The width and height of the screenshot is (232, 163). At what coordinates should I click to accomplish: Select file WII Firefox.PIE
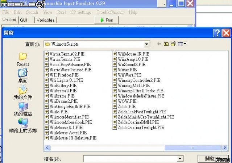[64, 75]
